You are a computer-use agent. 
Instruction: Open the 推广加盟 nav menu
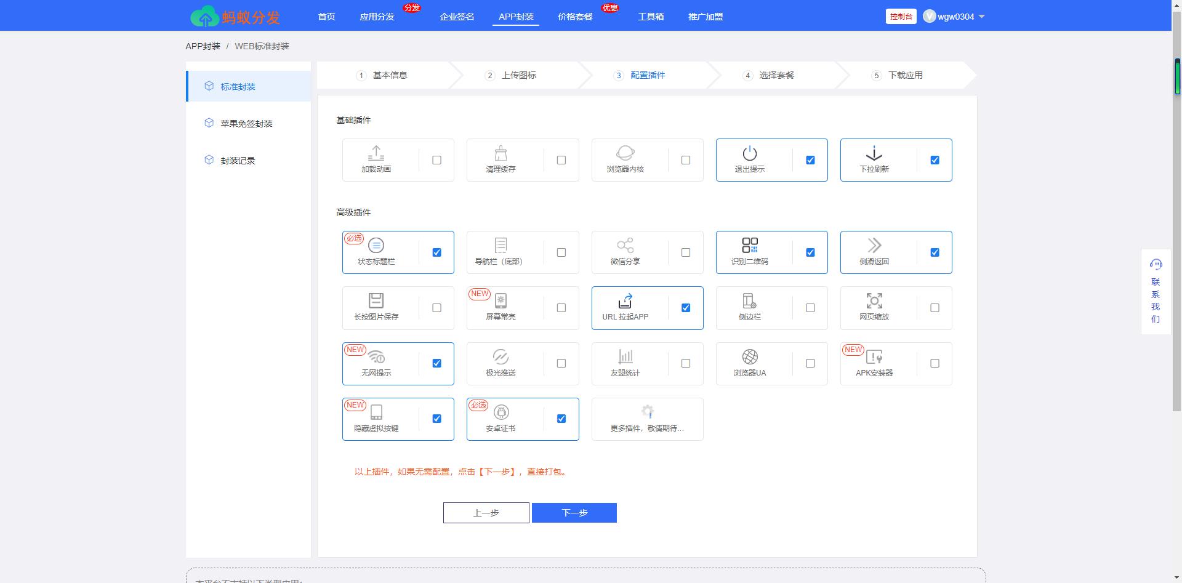tap(706, 17)
